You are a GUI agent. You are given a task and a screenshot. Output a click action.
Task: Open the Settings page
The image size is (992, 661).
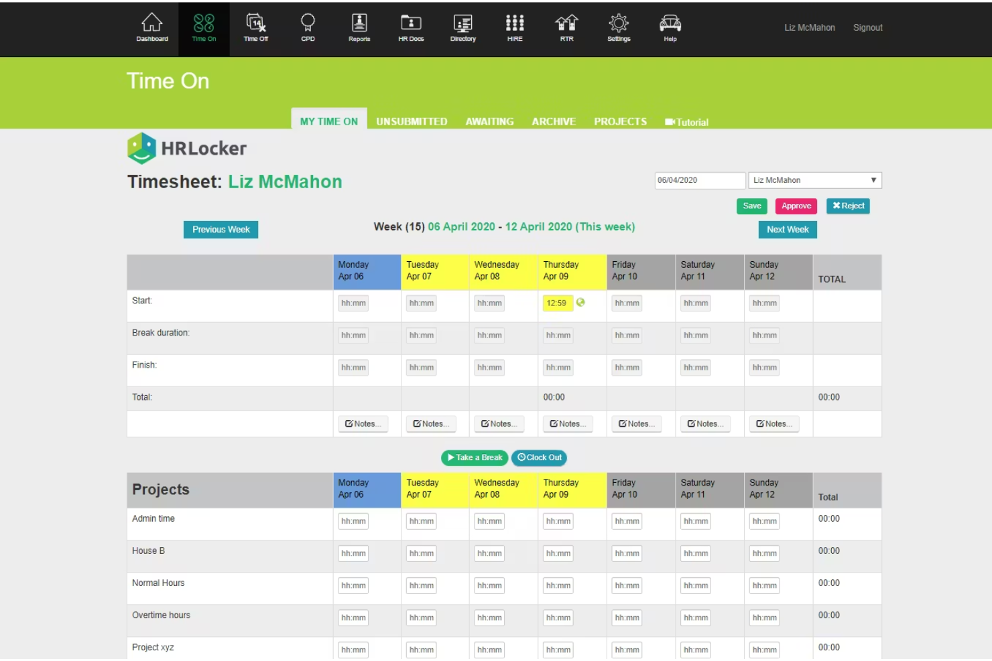click(x=618, y=27)
